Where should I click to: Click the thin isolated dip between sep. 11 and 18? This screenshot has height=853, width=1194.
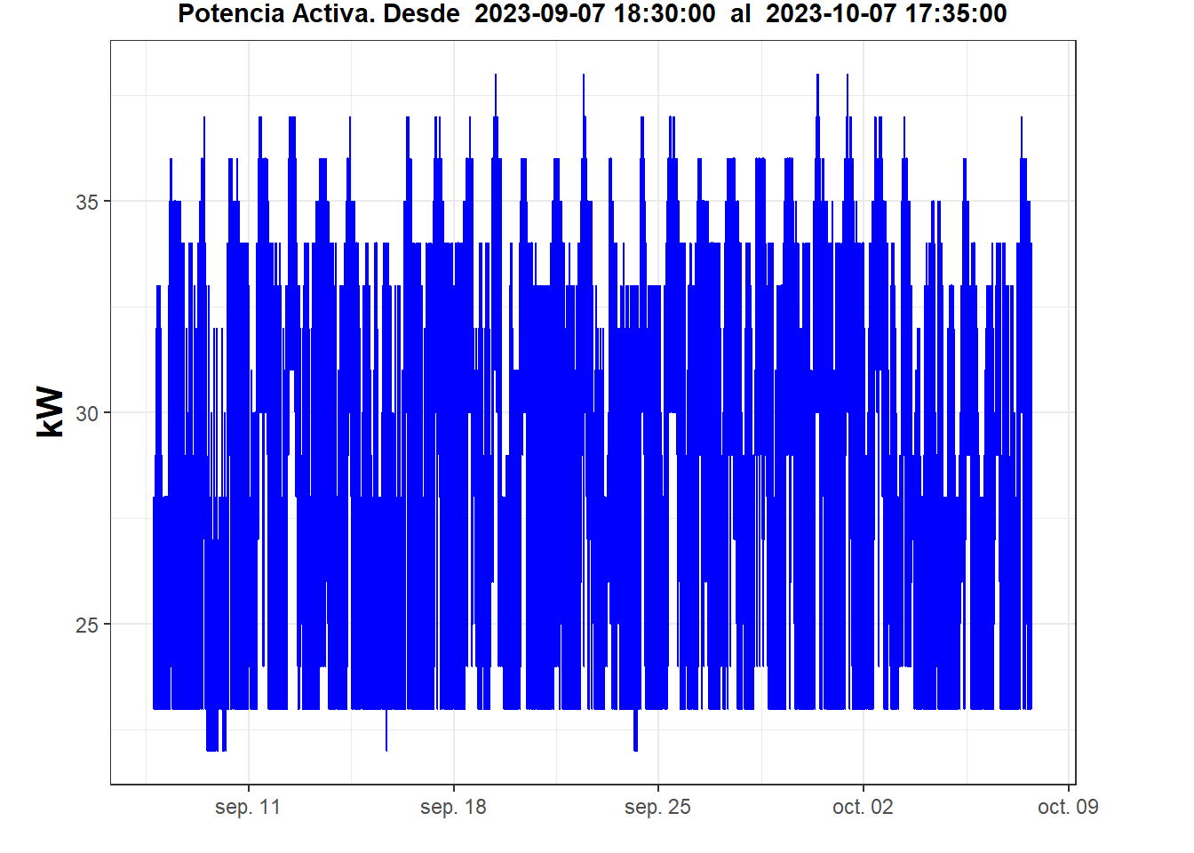[386, 745]
